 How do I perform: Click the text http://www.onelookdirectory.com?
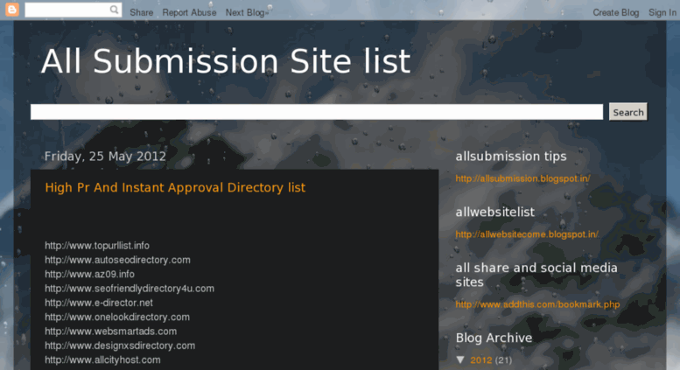117,318
